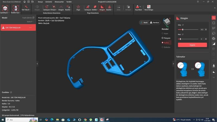This screenshot has width=217, height=122.
Task: Select the polygon lasso selection tool
Action: tap(214, 28)
